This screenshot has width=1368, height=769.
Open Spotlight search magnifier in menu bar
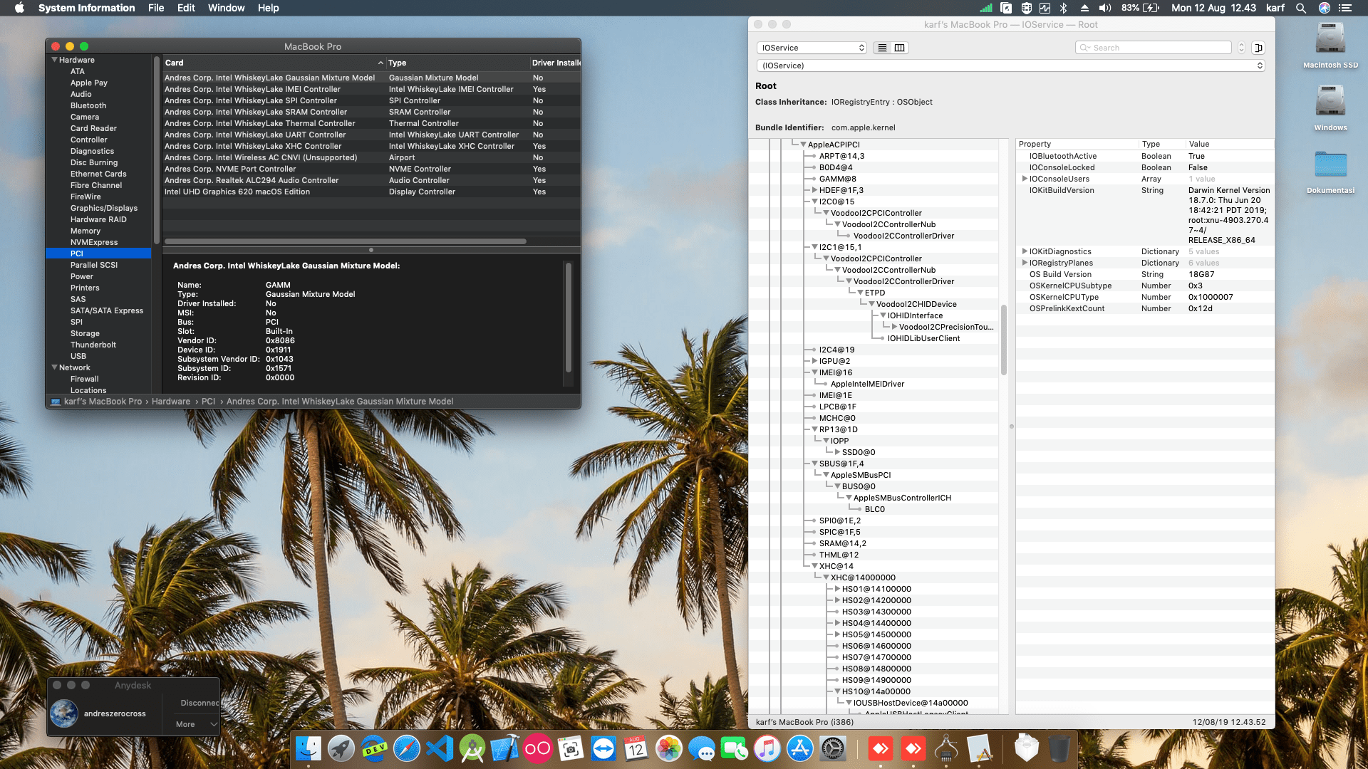click(1301, 8)
